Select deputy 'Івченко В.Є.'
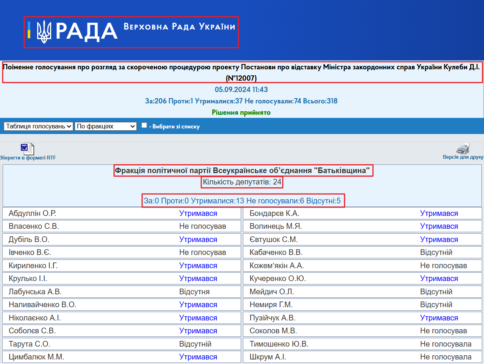Image resolution: width=484 pixels, height=364 pixels. point(30,252)
